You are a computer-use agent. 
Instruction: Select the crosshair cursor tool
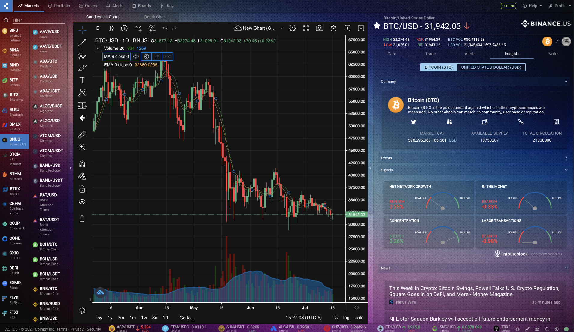(x=82, y=30)
